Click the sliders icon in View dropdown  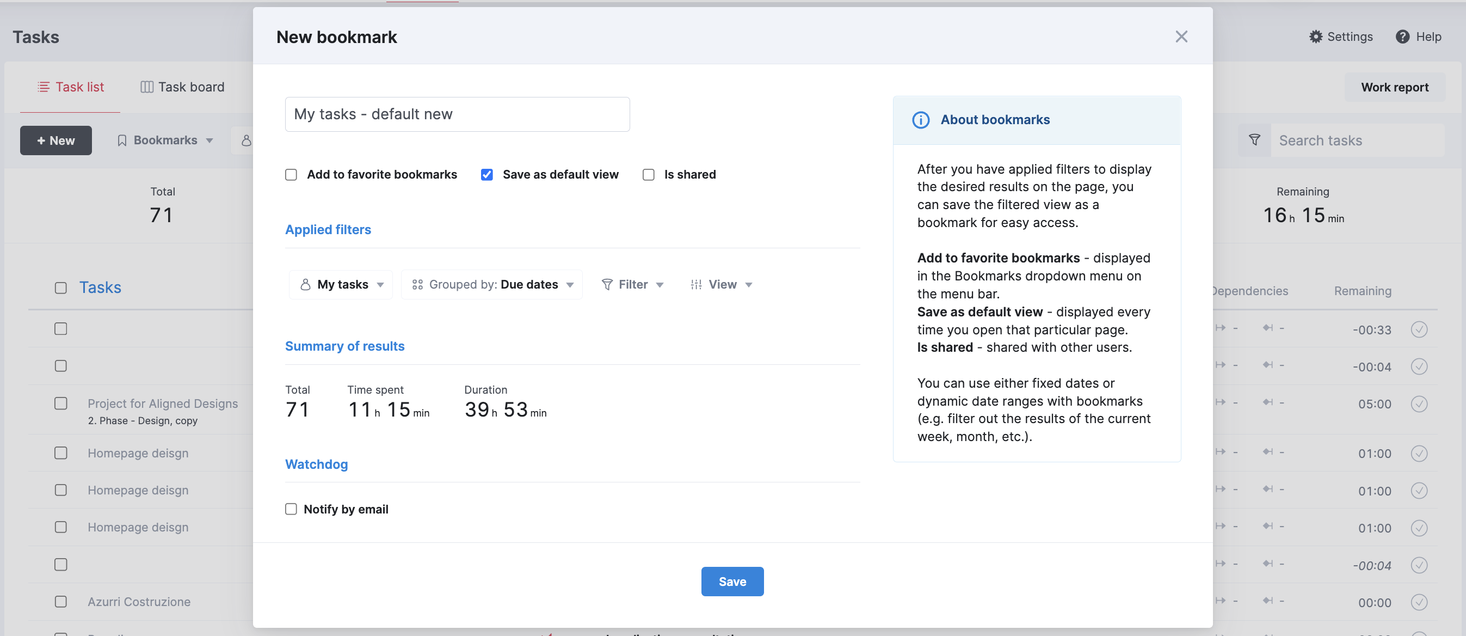coord(696,284)
